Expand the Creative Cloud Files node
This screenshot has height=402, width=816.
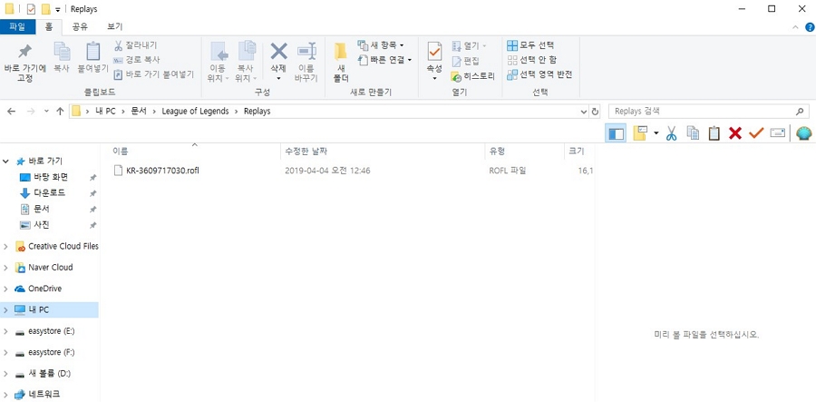(x=5, y=246)
